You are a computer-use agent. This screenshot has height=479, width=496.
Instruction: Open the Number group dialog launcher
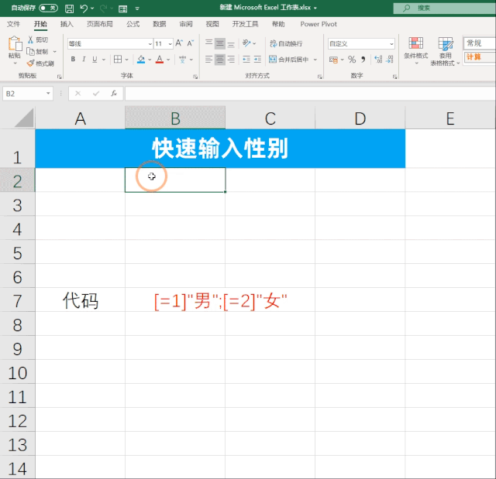tap(394, 77)
